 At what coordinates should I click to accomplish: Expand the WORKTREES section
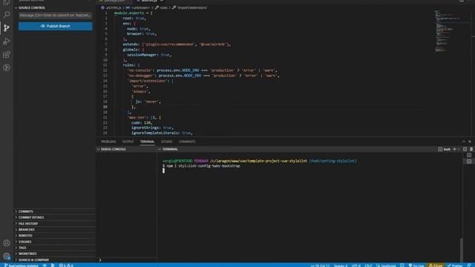click(54, 254)
